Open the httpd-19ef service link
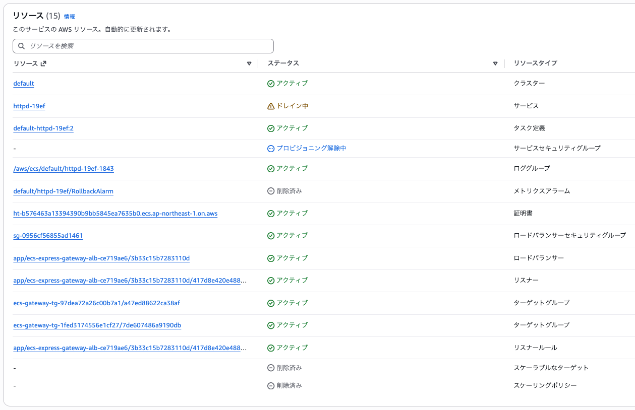 29,106
